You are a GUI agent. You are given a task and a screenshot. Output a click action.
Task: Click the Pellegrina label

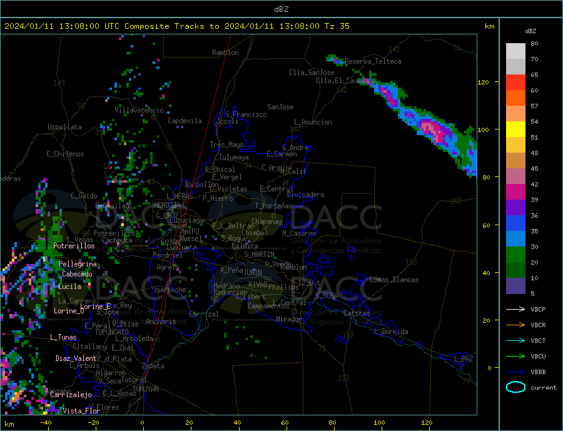pos(78,264)
